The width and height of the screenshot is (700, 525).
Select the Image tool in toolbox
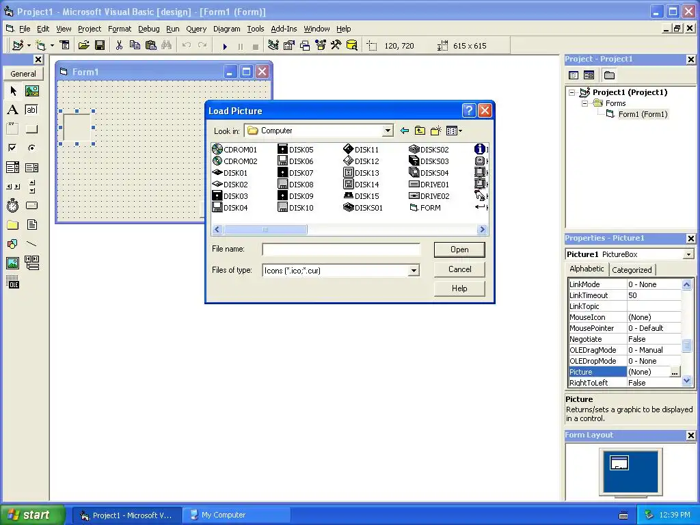point(13,263)
